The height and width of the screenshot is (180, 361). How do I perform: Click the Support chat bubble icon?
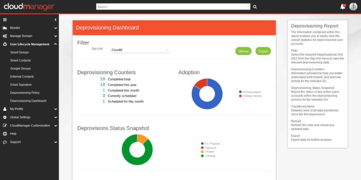pyautogui.click(x=5, y=142)
